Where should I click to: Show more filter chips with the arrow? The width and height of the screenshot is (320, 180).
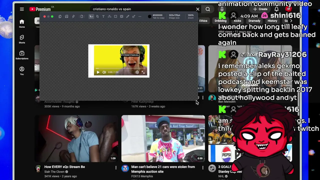tap(291, 21)
